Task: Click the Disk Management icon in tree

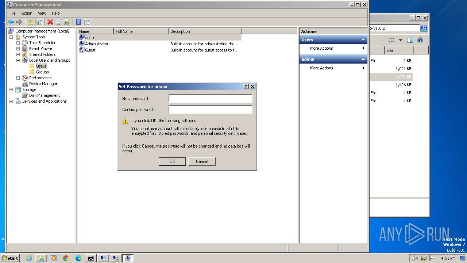Action: tap(25, 95)
